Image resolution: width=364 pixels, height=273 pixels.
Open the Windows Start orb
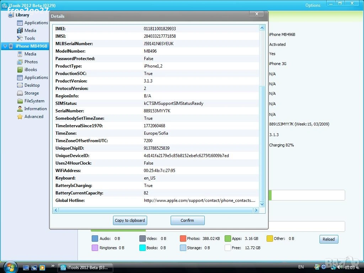click(10, 267)
